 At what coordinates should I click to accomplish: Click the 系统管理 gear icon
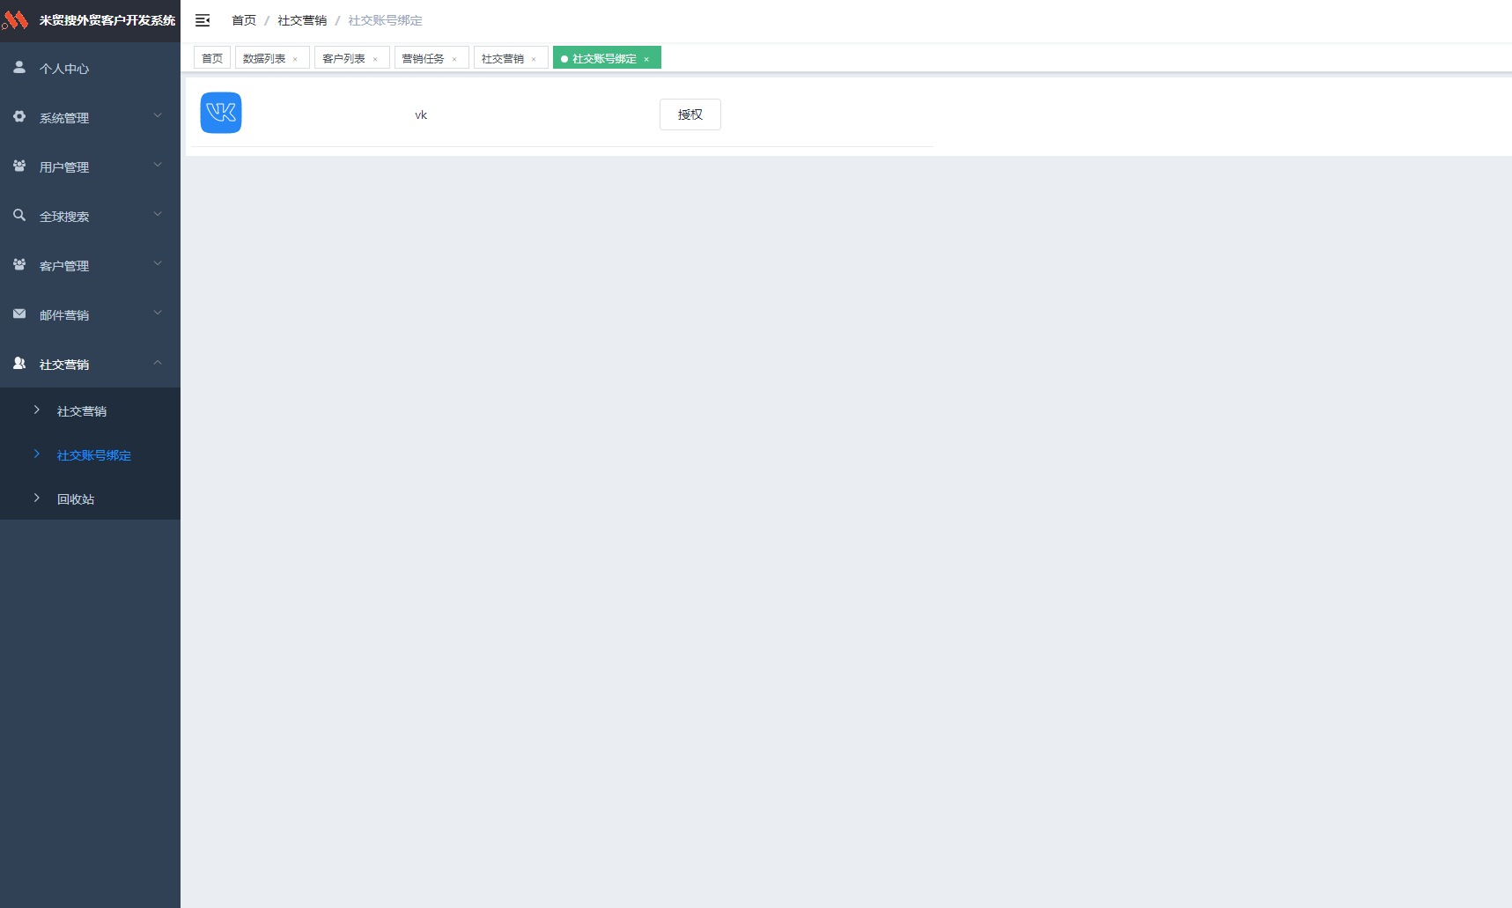pyautogui.click(x=19, y=116)
